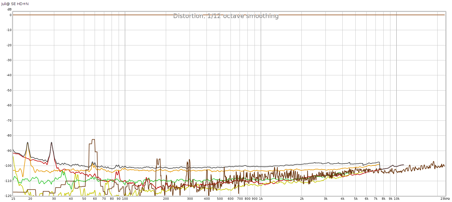Viewport: 452px width, 202px height.
Task: Click the 23kHz axis end label
Action: coord(445,199)
